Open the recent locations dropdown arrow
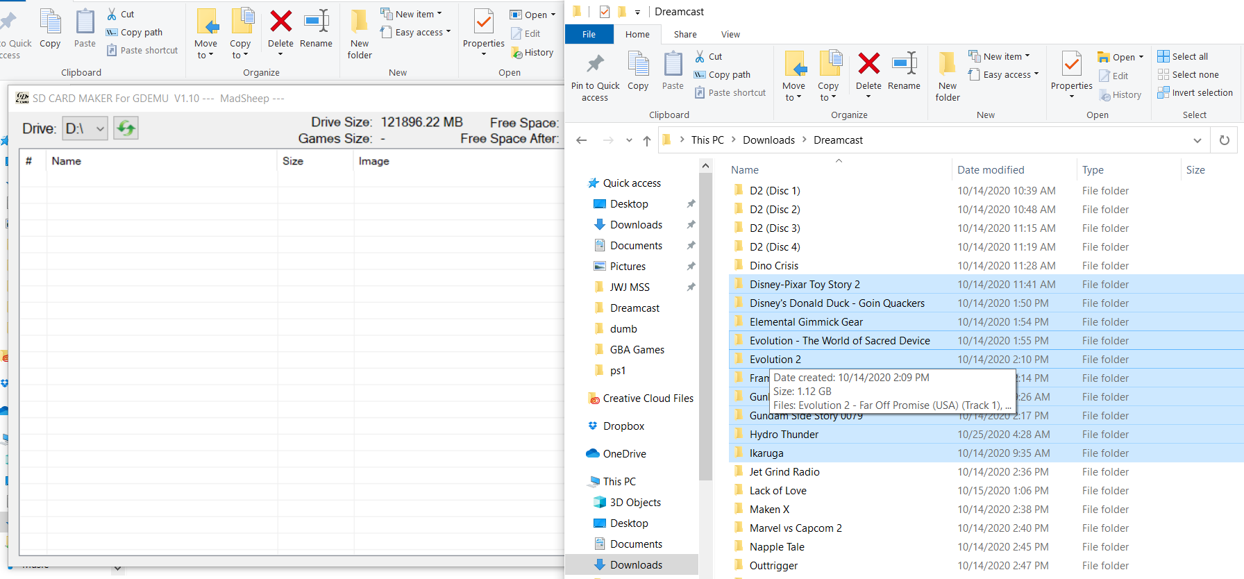The height and width of the screenshot is (579, 1244). tap(629, 140)
